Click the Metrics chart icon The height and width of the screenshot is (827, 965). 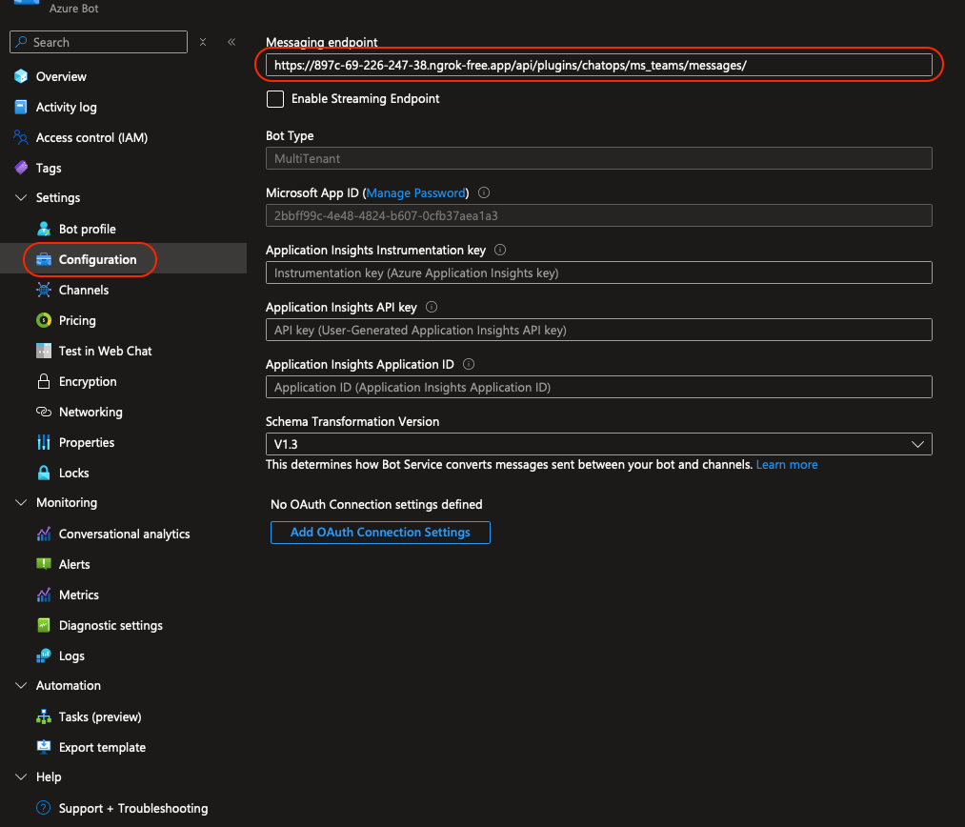point(44,595)
